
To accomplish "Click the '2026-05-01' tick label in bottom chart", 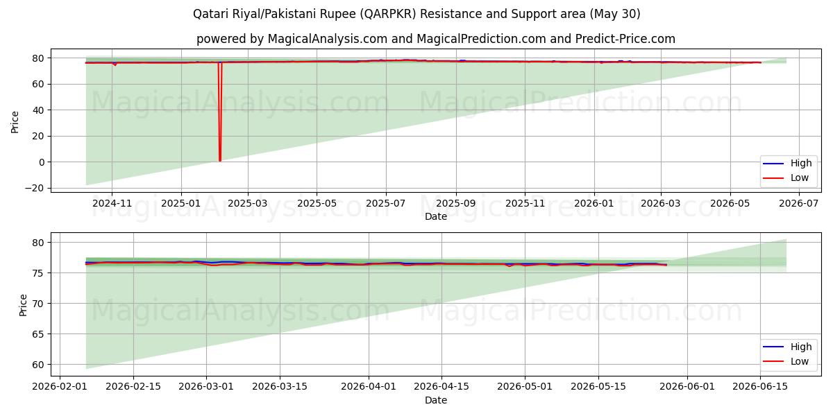I will [x=525, y=387].
